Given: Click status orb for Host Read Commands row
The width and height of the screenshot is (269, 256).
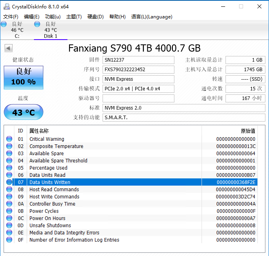Looking at the screenshot, I should pyautogui.click(x=9, y=189).
